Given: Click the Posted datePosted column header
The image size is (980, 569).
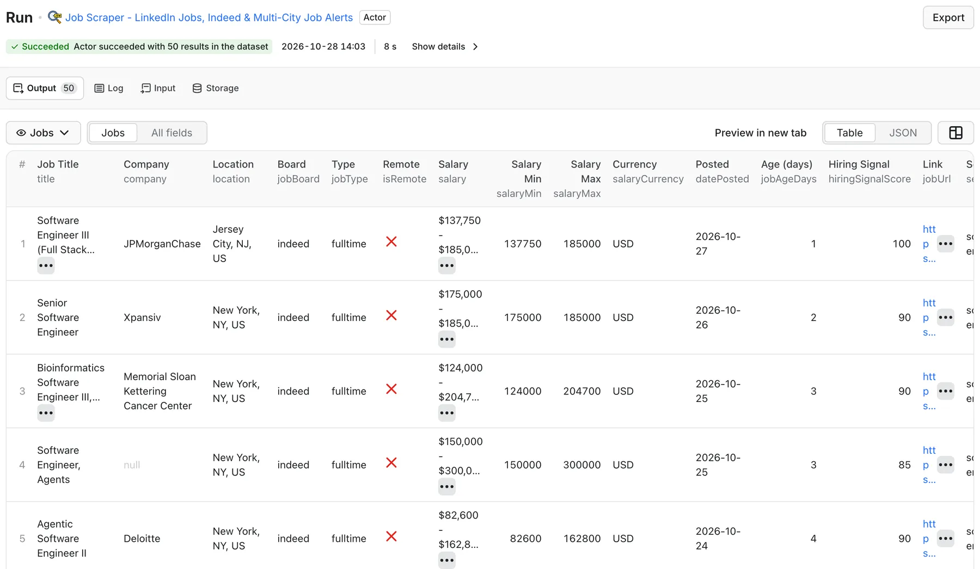Looking at the screenshot, I should tap(722, 171).
